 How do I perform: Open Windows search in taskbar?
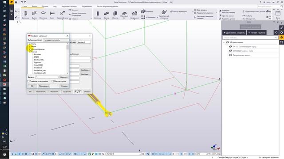pyautogui.click(x=4, y=7)
